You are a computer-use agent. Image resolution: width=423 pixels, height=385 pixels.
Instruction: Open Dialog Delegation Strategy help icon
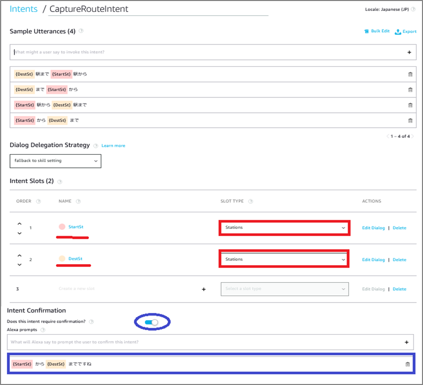point(95,146)
